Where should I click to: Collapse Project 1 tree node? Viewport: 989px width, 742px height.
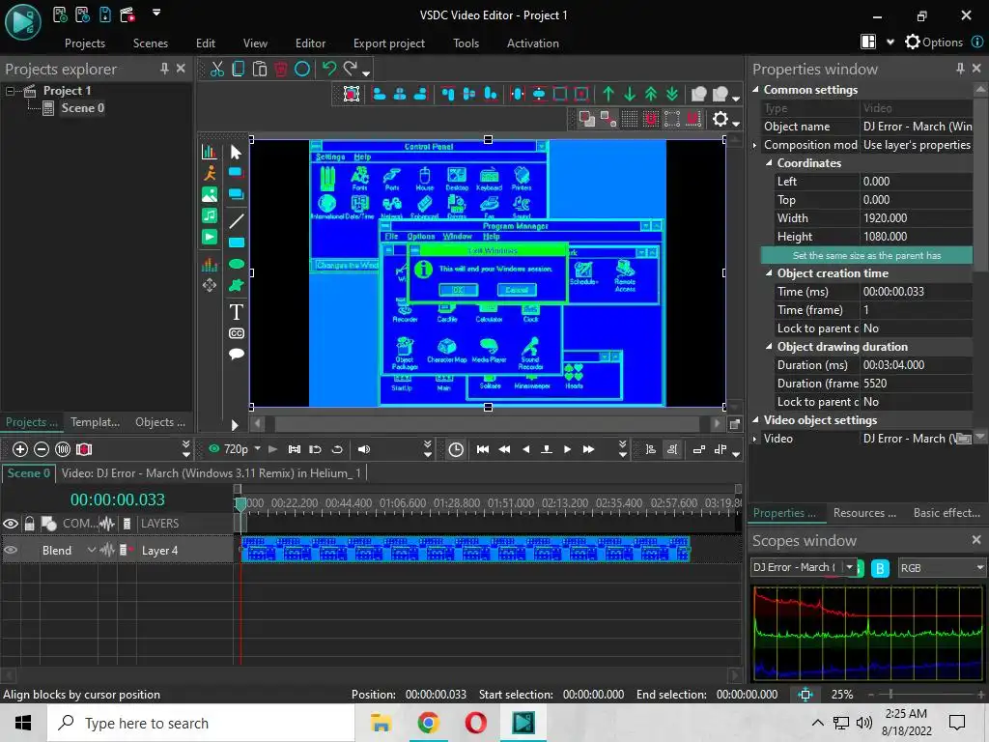(10, 91)
